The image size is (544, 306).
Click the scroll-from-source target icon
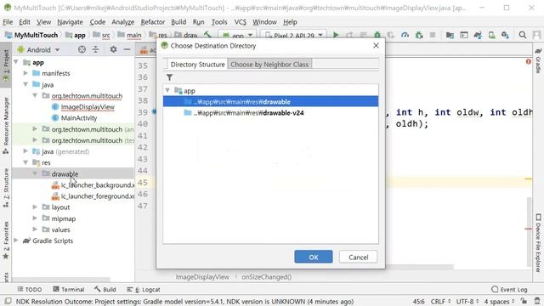click(x=82, y=49)
